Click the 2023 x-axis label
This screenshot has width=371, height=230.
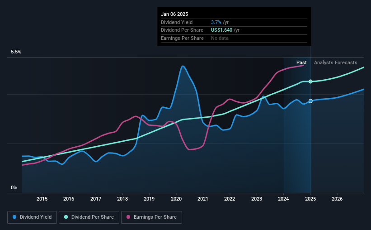point(257,199)
